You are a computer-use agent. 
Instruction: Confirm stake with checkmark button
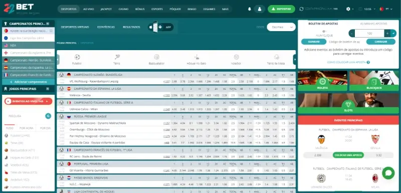pyautogui.click(x=393, y=33)
